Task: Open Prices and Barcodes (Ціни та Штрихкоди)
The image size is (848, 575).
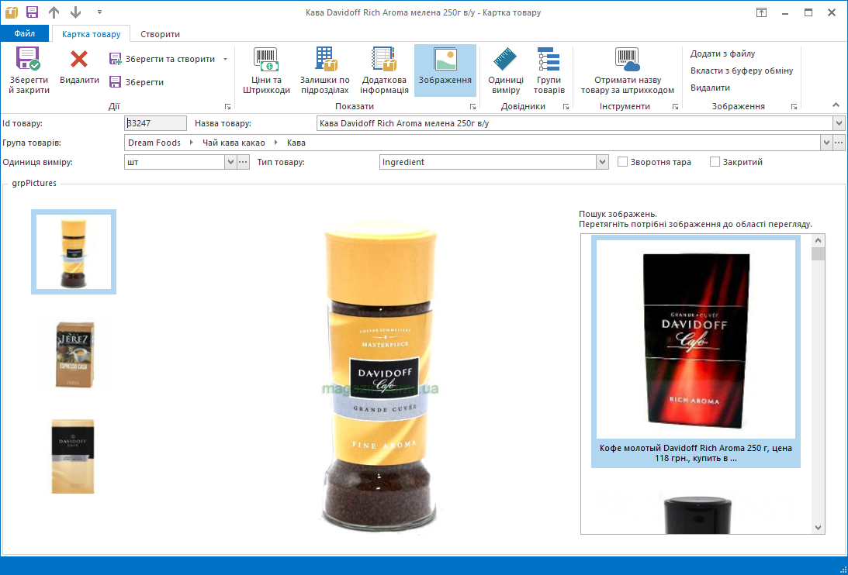Action: click(x=266, y=71)
